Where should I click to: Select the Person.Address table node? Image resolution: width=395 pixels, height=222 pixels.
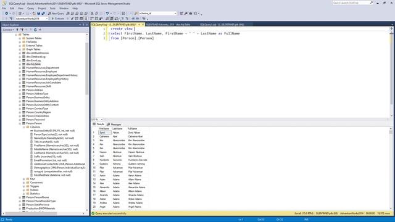point(35,90)
